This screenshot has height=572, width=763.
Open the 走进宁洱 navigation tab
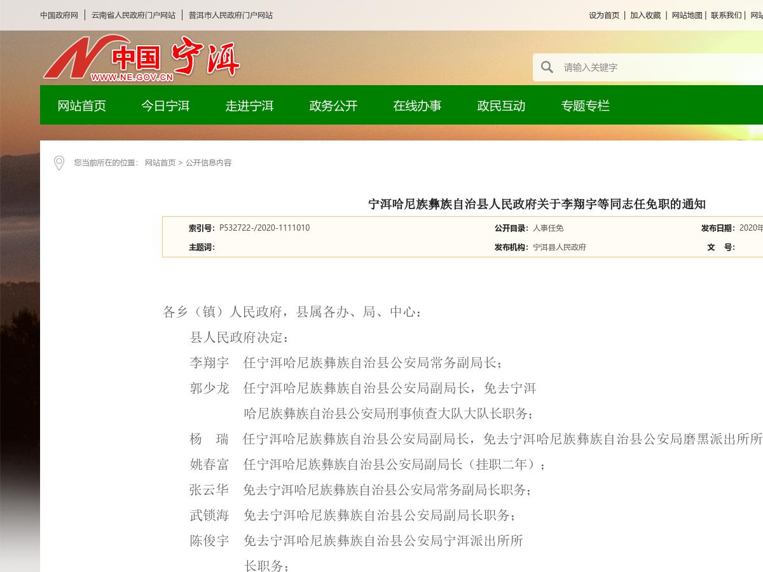249,106
